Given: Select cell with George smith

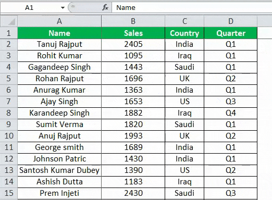Looking at the screenshot, I should pos(59,147).
